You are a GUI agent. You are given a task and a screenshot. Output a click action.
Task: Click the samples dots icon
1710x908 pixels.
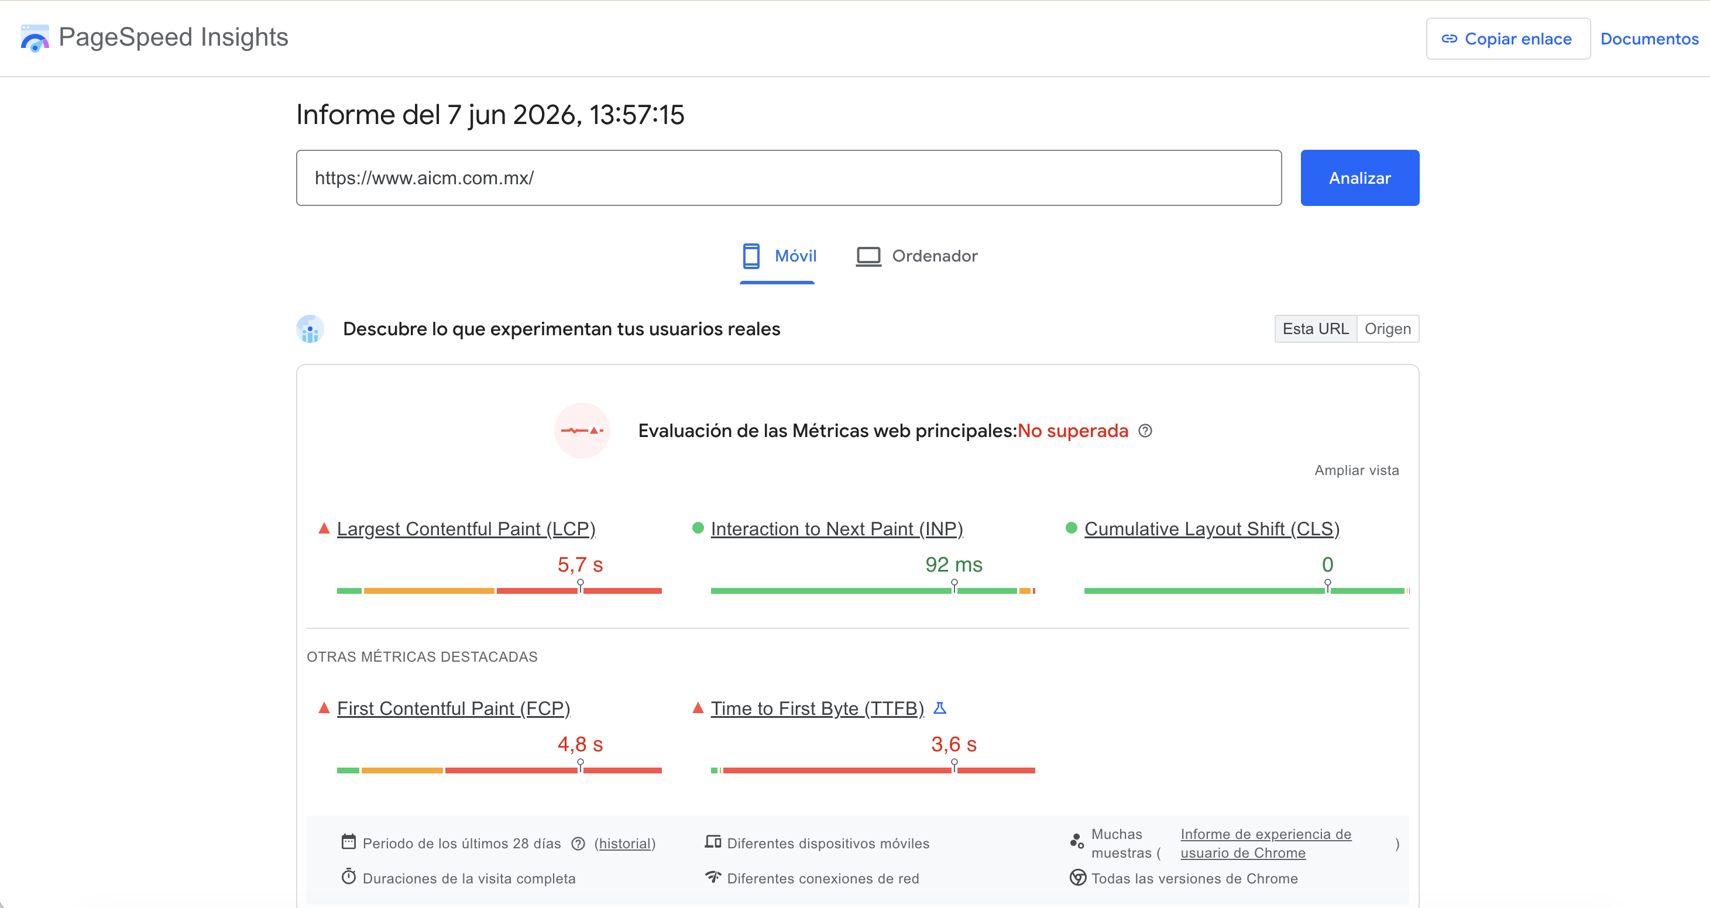[x=1077, y=842]
